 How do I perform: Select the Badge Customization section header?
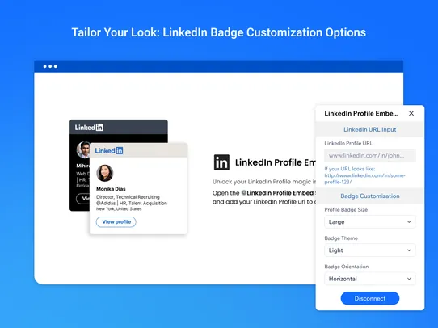(x=370, y=196)
